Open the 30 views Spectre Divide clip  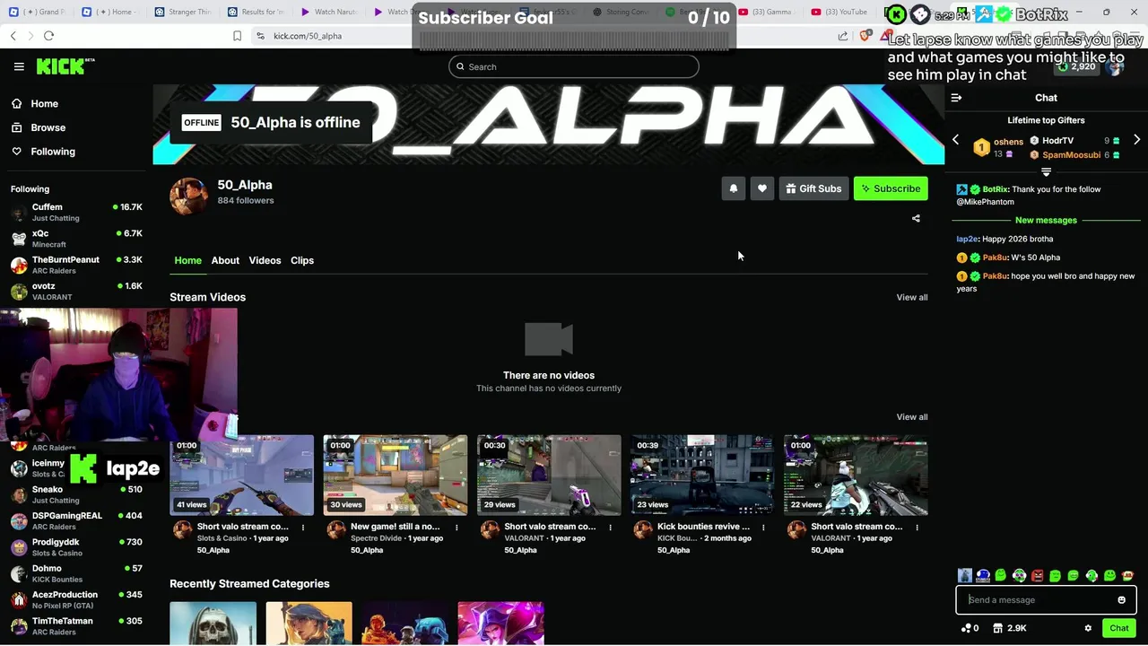tap(396, 475)
